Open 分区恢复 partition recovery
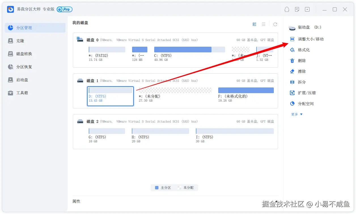Viewport: 356px width, 214px height. click(35, 67)
